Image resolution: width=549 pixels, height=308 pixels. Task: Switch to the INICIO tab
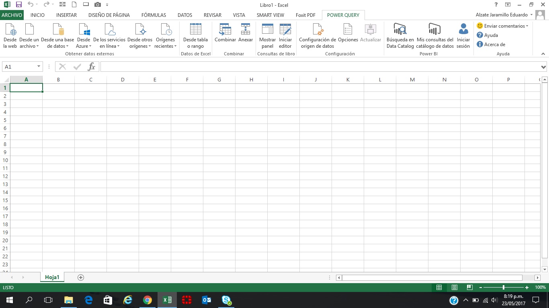(37, 15)
